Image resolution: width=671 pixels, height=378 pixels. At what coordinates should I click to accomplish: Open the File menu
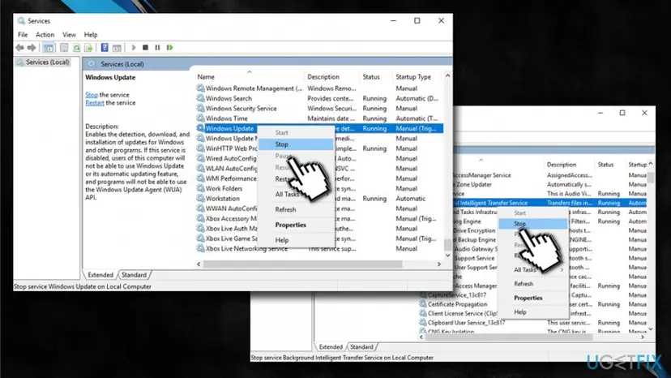tap(23, 35)
